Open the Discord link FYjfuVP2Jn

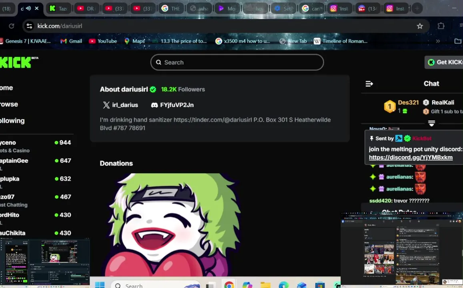click(x=172, y=105)
